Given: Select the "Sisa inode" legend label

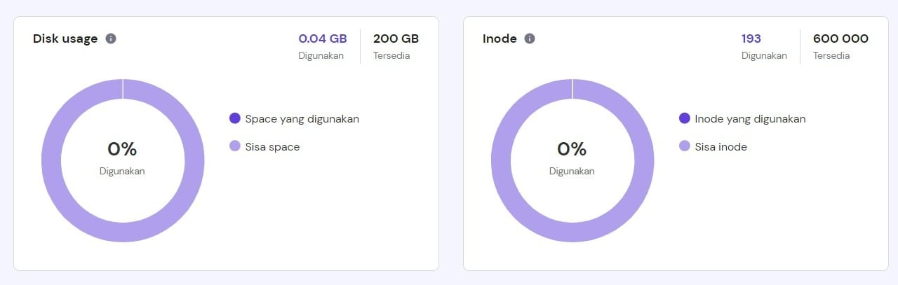Looking at the screenshot, I should [721, 147].
